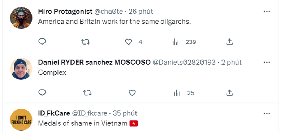Share Hiro Protagonist's tweet

click(229, 42)
